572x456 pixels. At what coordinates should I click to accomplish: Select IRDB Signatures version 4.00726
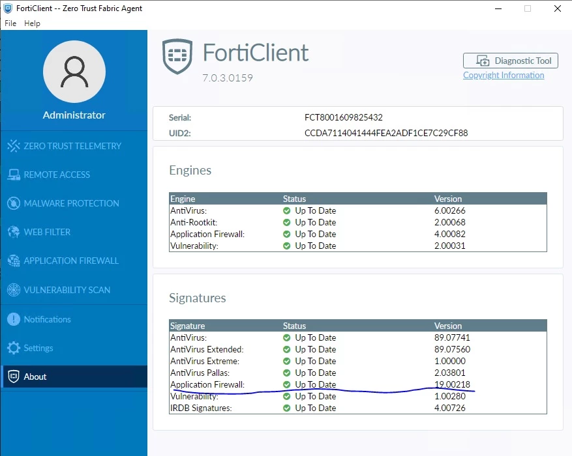pyautogui.click(x=450, y=408)
